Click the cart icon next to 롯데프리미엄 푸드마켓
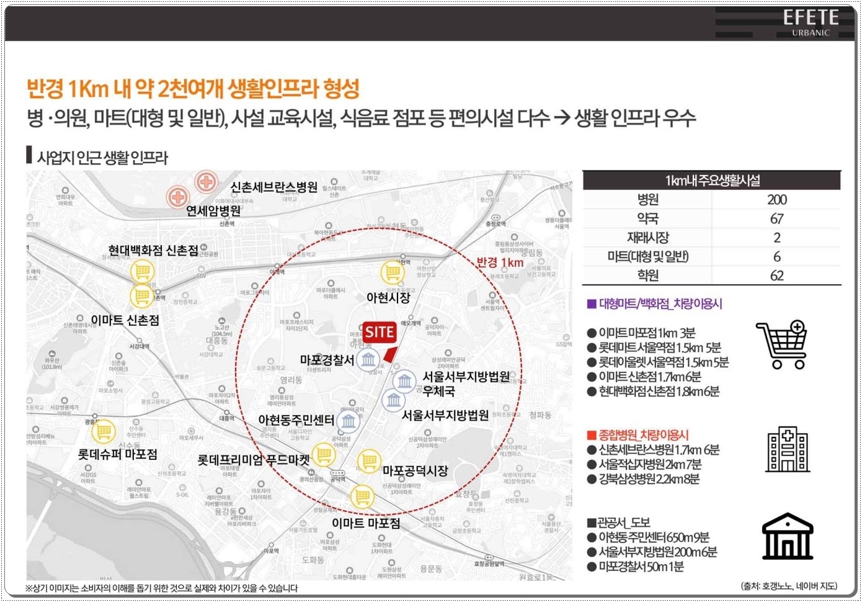 pyautogui.click(x=323, y=455)
